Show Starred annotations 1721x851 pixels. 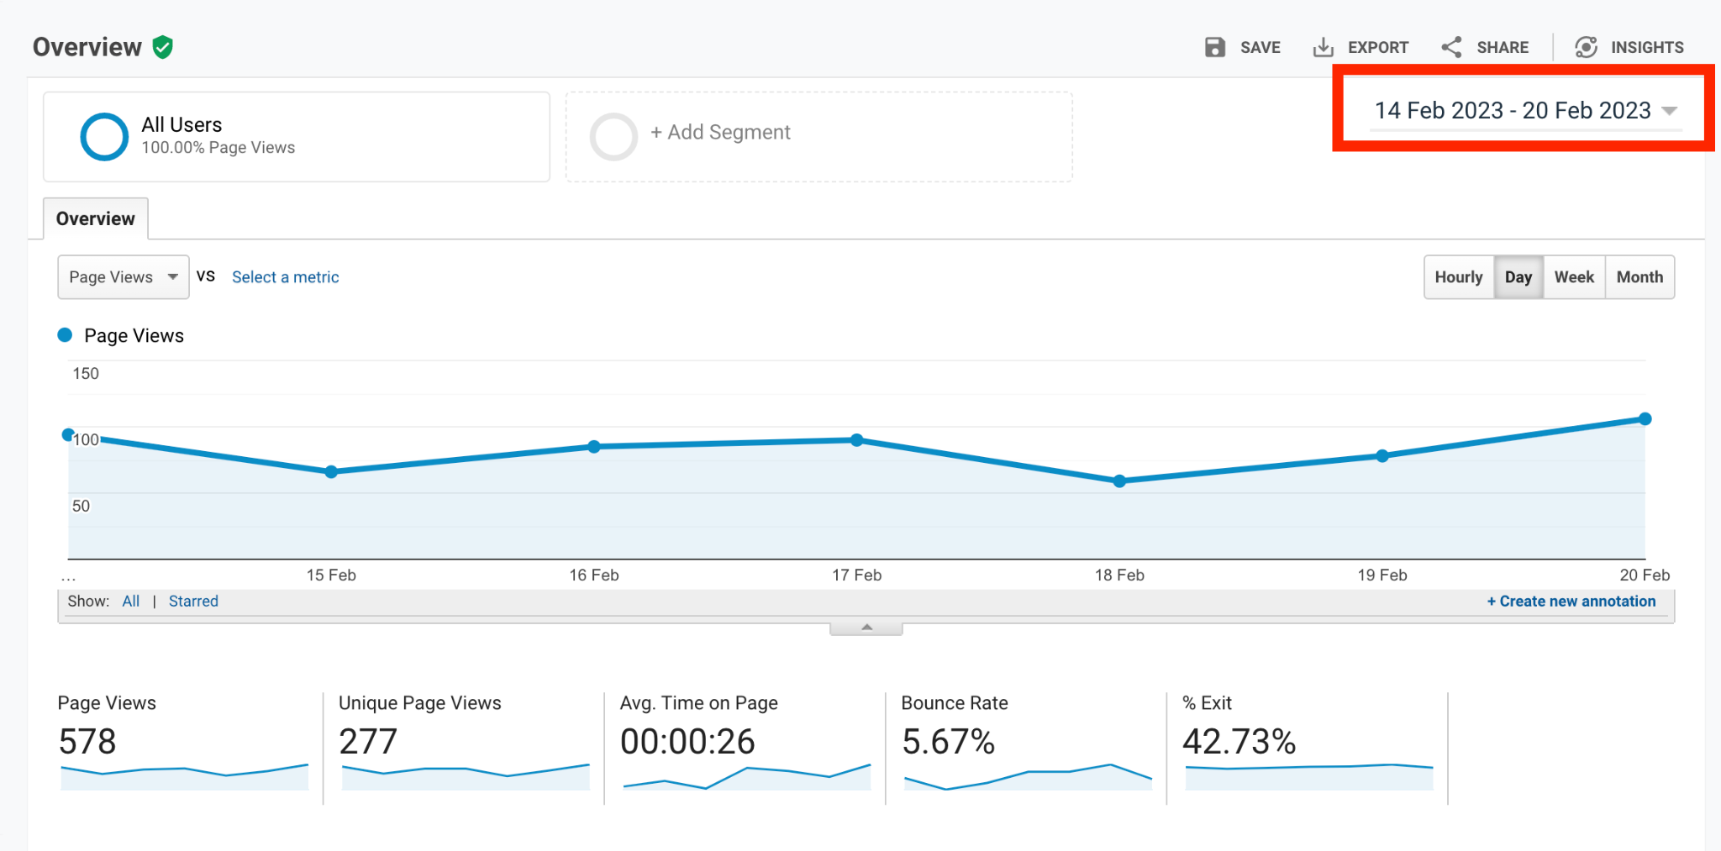(193, 601)
